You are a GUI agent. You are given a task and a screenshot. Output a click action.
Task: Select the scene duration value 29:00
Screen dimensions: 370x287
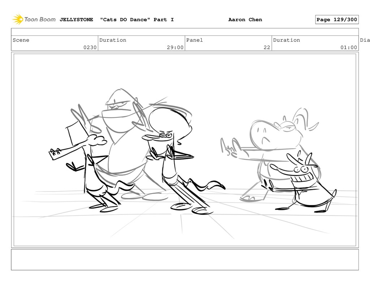175,47
